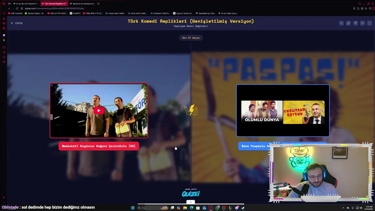
Task: Open the YouTube bookmark
Action: pos(15,13)
